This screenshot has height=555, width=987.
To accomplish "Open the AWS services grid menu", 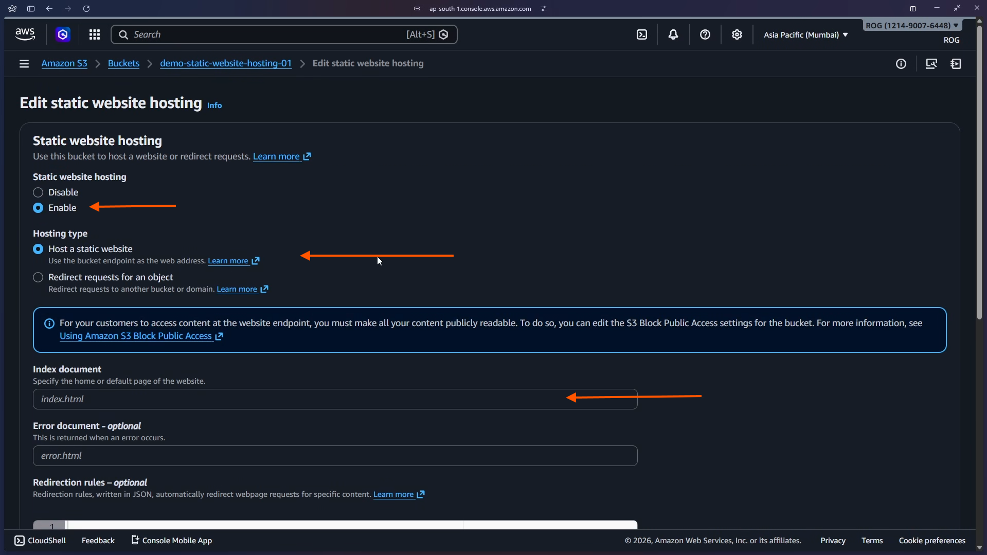I will point(95,34).
